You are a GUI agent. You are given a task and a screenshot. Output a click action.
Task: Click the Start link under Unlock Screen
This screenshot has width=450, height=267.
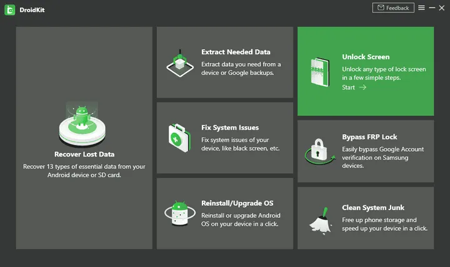354,87
